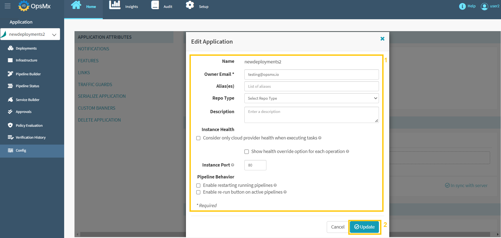
Task: Click the Owner Email input field
Action: [x=311, y=74]
